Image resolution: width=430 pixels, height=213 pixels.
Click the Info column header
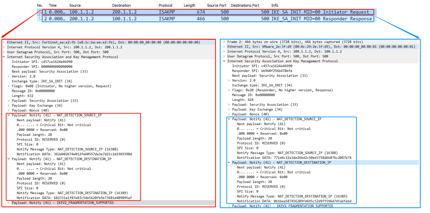click(275, 5)
